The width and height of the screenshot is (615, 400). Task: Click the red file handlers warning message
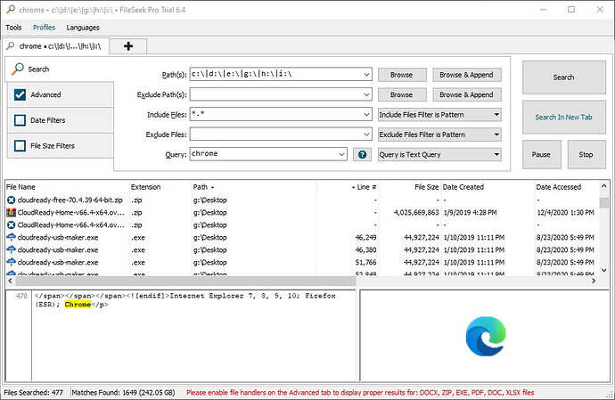click(360, 393)
